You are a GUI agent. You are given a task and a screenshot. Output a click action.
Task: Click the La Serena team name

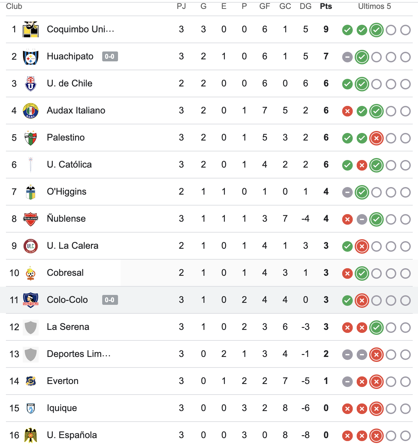(68, 327)
